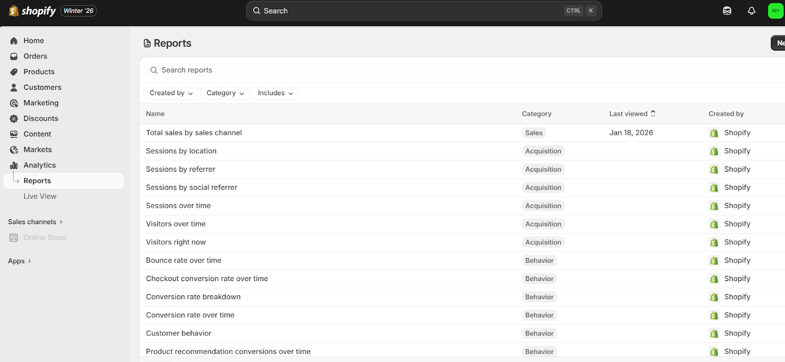Sort by the Last viewed column

point(632,114)
